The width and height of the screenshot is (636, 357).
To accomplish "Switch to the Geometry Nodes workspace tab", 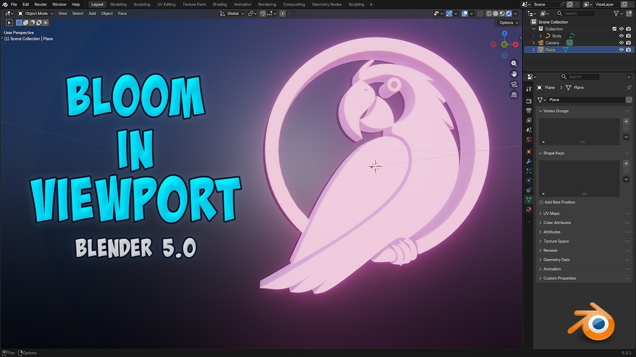I will (327, 4).
